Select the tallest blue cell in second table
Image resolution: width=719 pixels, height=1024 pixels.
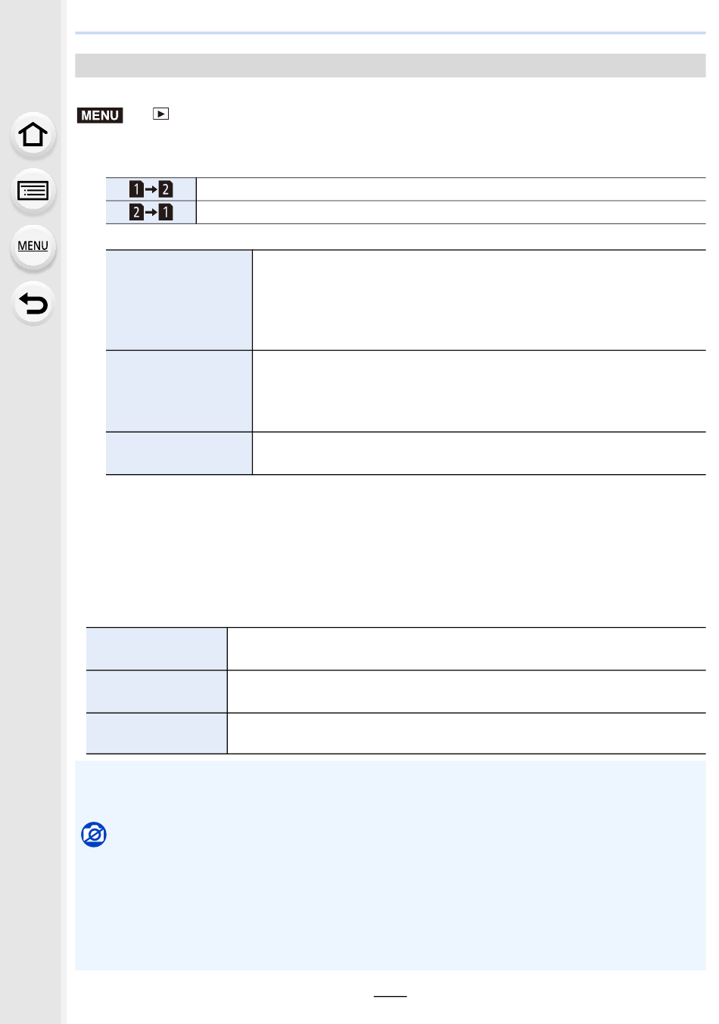[x=179, y=300]
